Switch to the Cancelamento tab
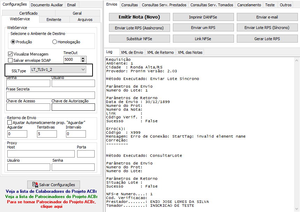 [249, 5]
